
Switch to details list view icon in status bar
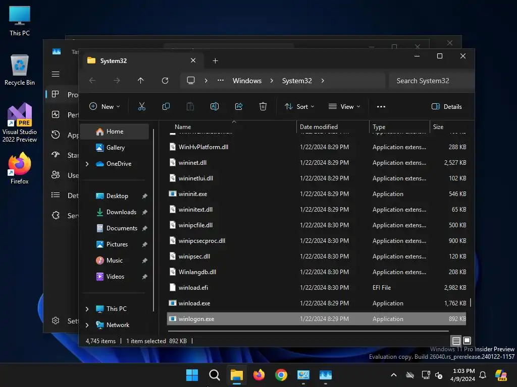(456, 341)
